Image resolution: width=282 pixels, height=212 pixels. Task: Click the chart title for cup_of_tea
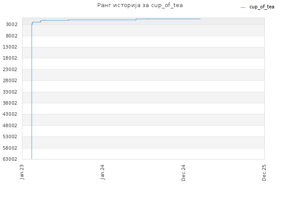pyautogui.click(x=140, y=5)
